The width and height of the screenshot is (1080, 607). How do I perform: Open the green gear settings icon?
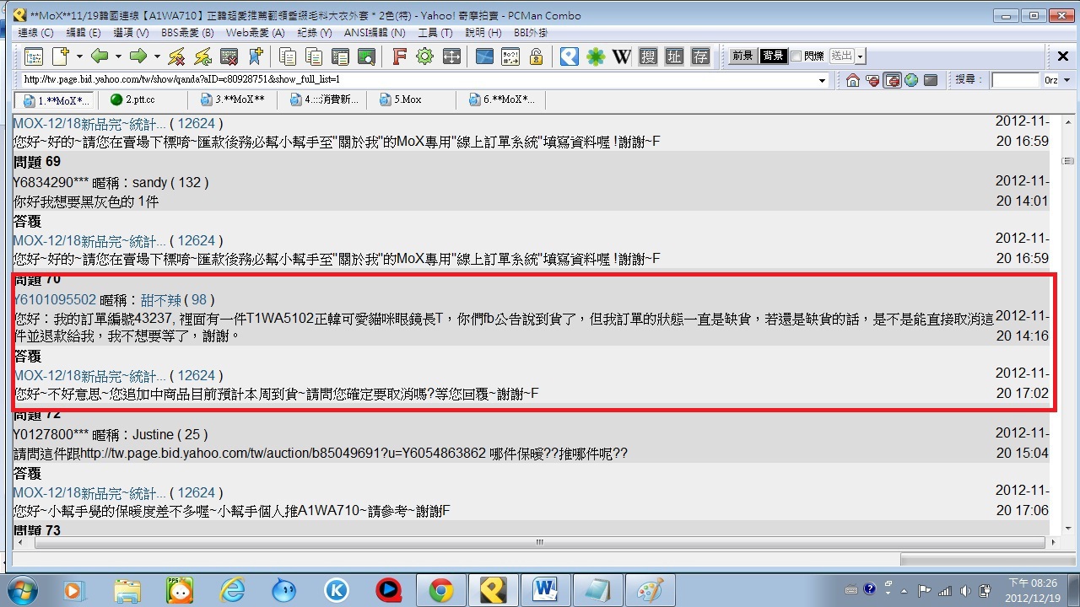[x=424, y=56]
